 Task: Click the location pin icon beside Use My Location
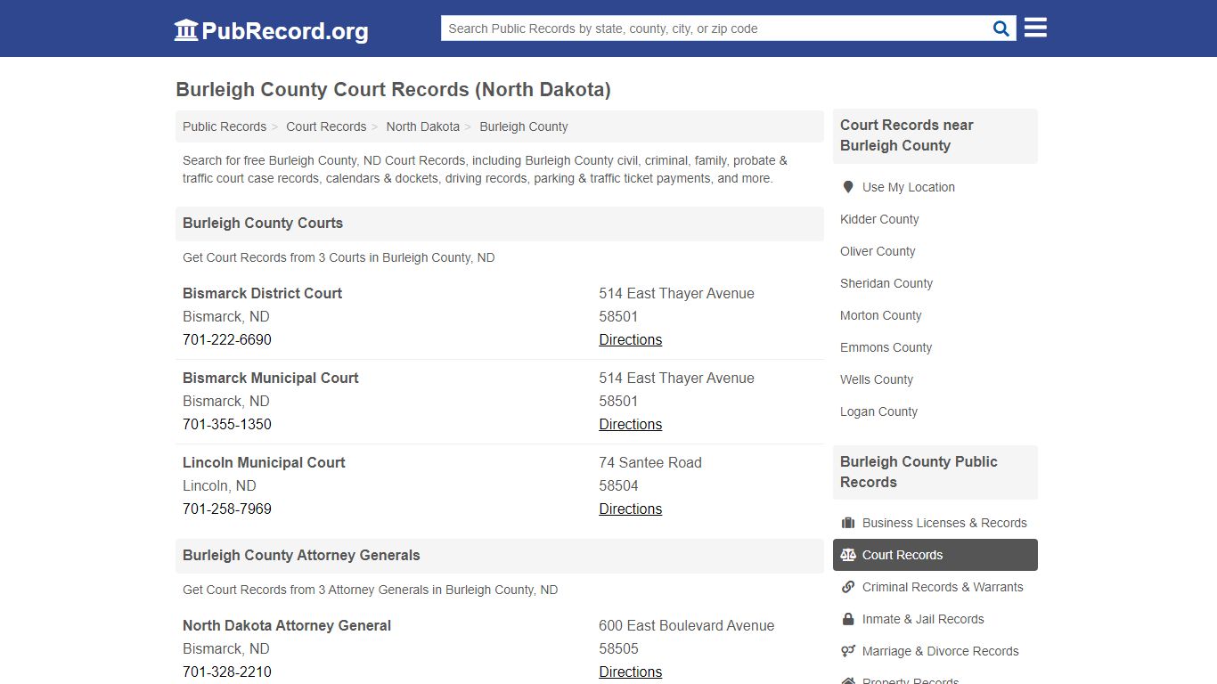(x=848, y=187)
